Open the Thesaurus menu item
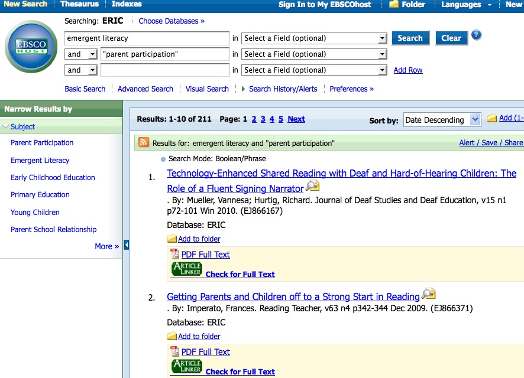Viewport: 524px width, 378px height. [79, 4]
